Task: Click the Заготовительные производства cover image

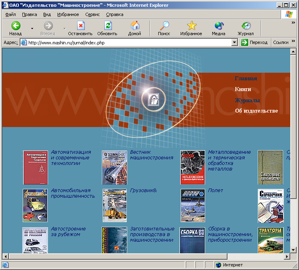Action: 114,240
